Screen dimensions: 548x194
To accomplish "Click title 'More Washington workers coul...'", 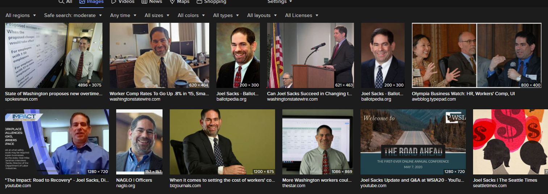I will point(317,180).
